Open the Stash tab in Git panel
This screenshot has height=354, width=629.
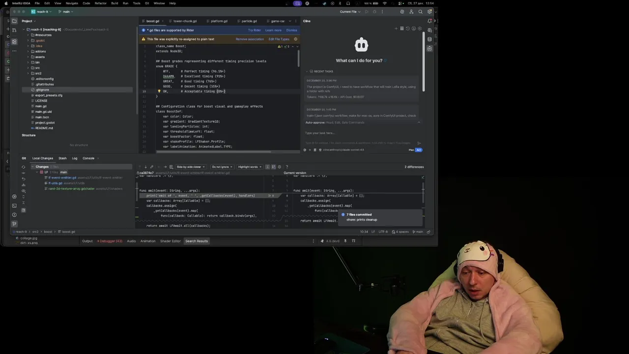62,158
